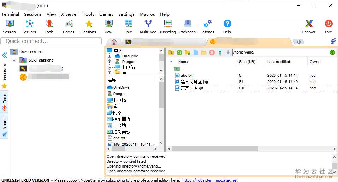Expand the 此电脑 tree node
Viewport: 338px width, 182px height.
click(109, 67)
